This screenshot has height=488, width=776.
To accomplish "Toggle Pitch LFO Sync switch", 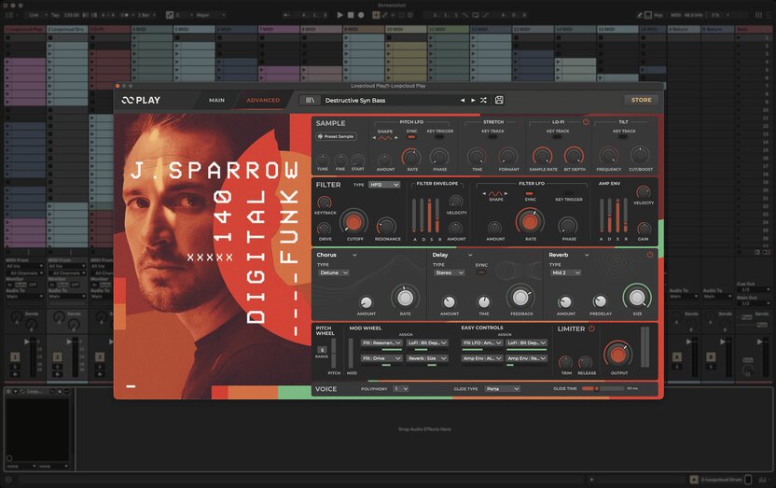I will (411, 137).
